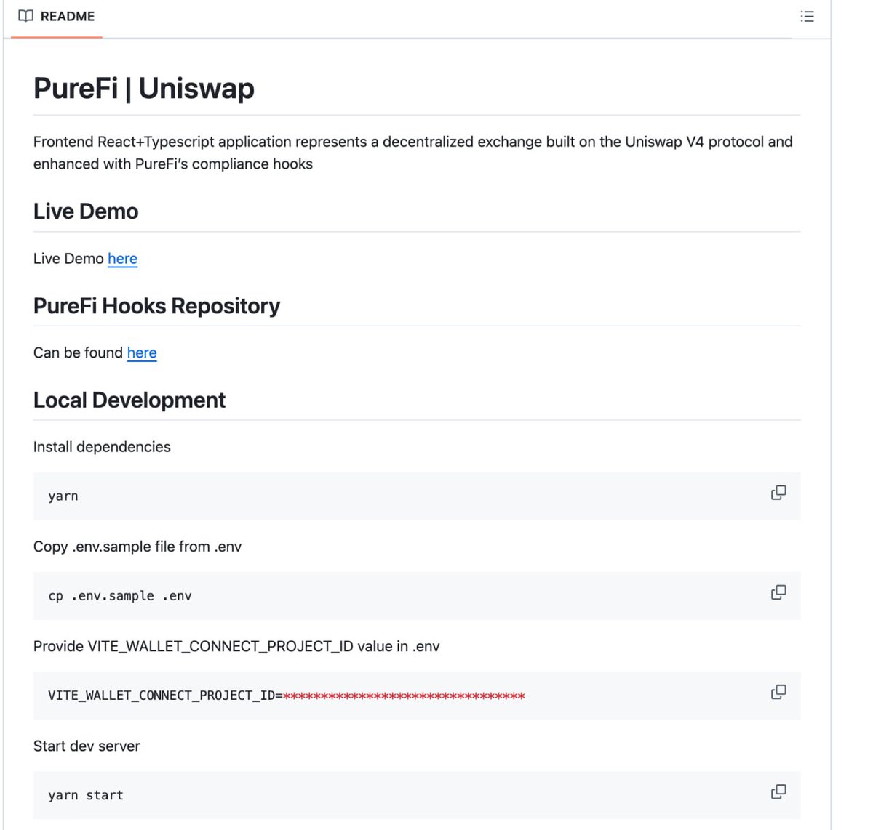
Task: Open the Live Demo 'here' link
Action: pos(122,259)
